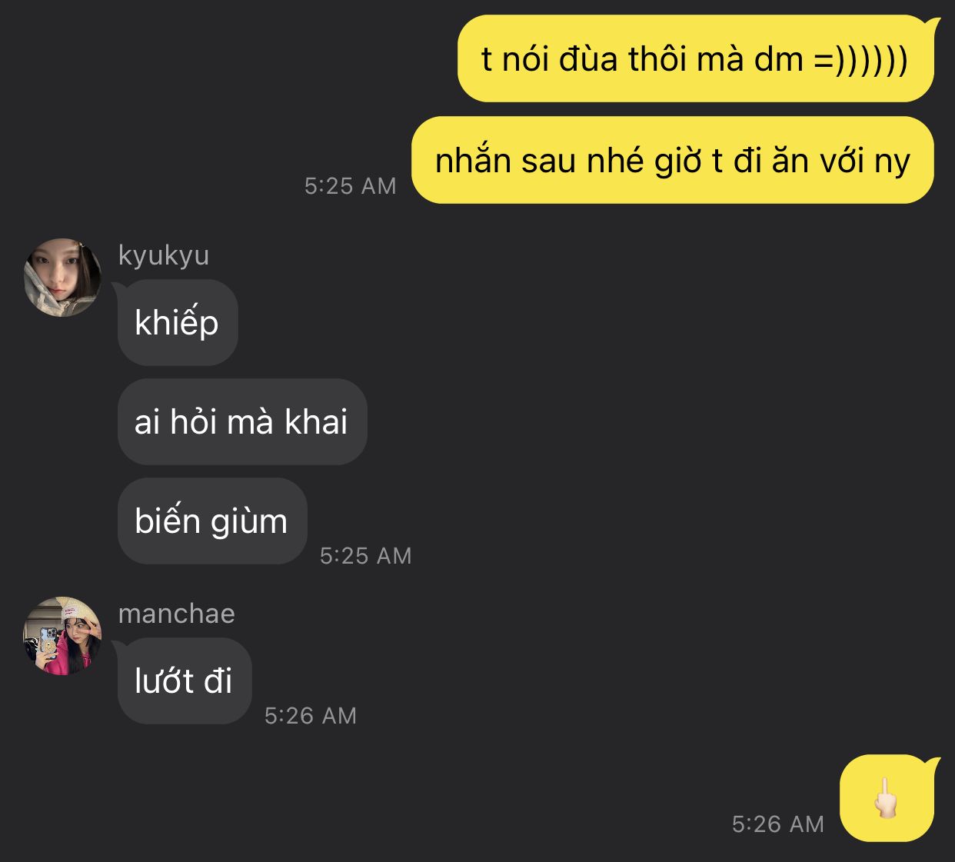Click the 5:26 AM timestamp beside emoji
Viewport: 955px width, 862px height.
[778, 824]
